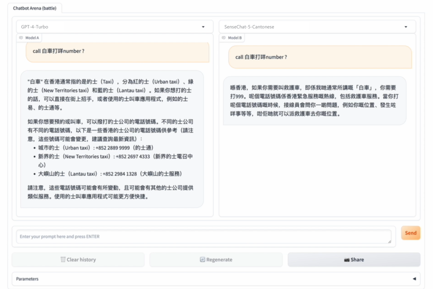Click the Parameters section title
This screenshot has width=433, height=289.
(x=27, y=279)
